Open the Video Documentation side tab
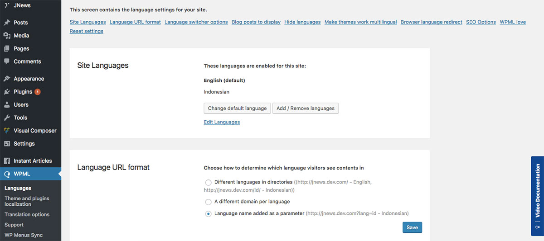This screenshot has height=241, width=544. (x=537, y=196)
